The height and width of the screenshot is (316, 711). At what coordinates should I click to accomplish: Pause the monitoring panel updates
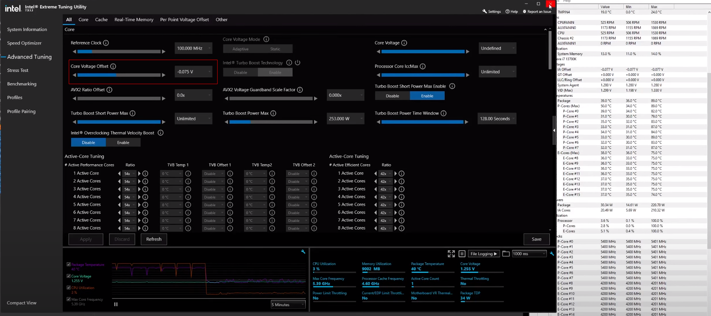pyautogui.click(x=462, y=254)
